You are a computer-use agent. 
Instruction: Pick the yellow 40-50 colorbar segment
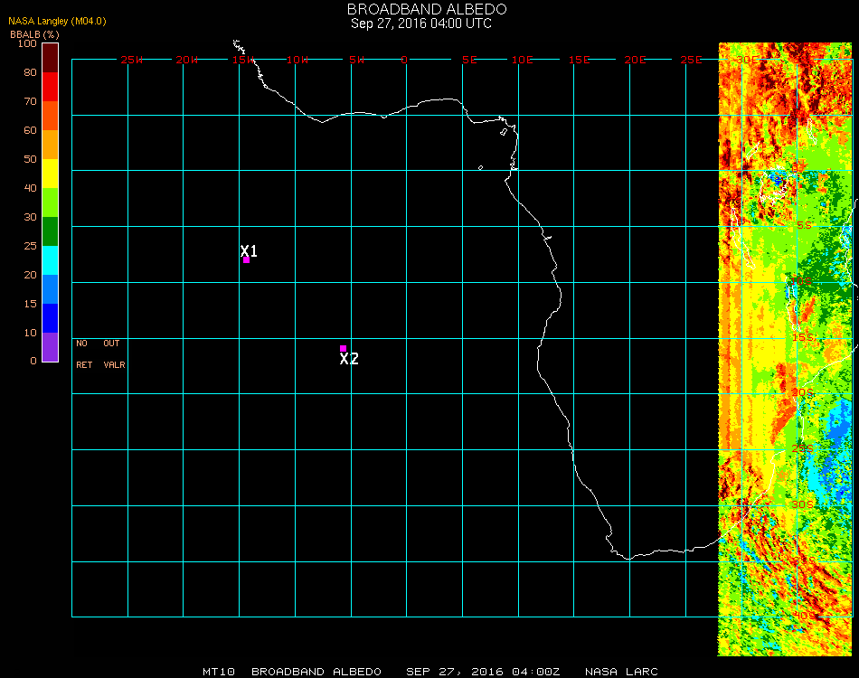click(50, 174)
